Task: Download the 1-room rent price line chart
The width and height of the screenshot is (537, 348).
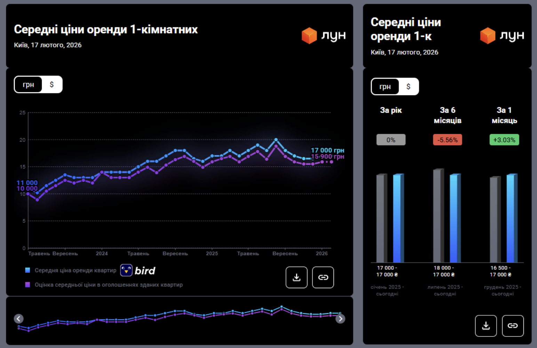Action: click(296, 277)
